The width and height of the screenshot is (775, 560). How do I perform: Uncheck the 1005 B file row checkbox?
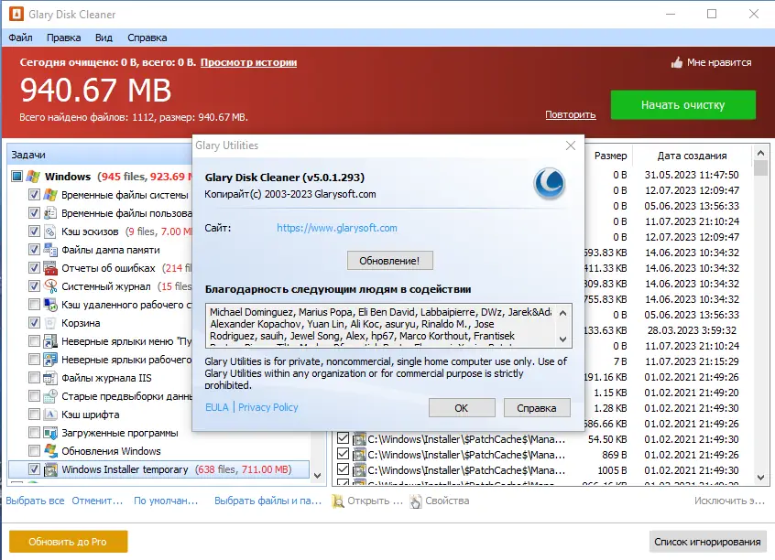coord(343,469)
